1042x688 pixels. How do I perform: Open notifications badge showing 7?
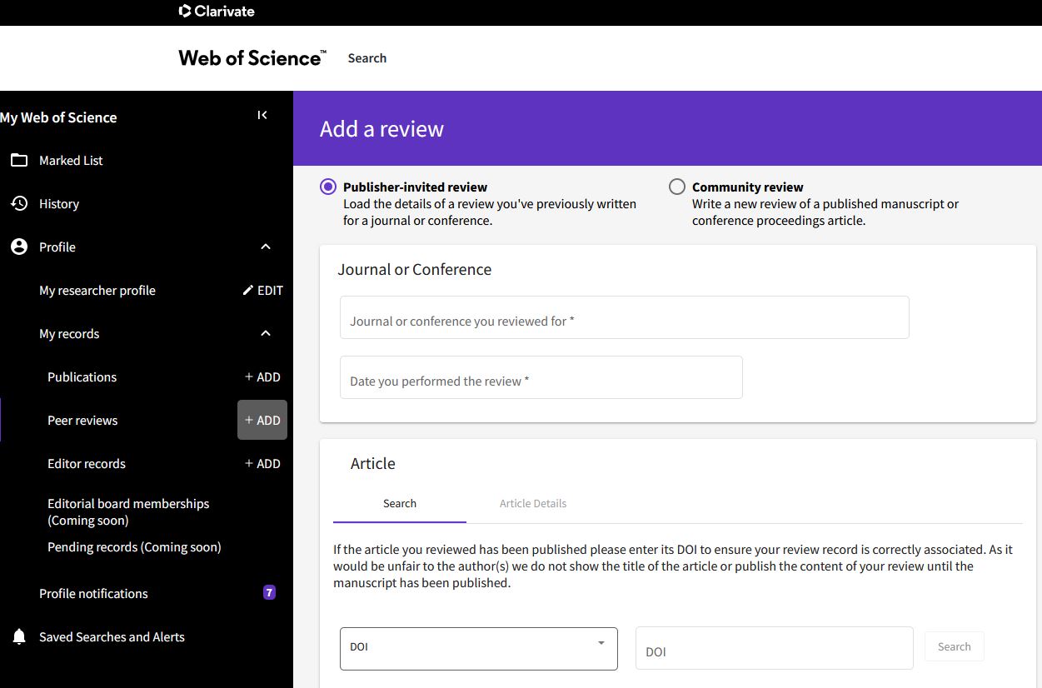coord(269,593)
